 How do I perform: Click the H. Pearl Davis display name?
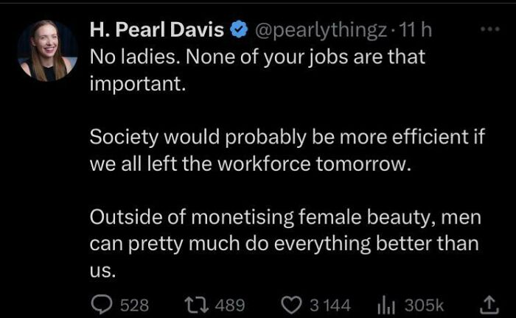click(156, 31)
